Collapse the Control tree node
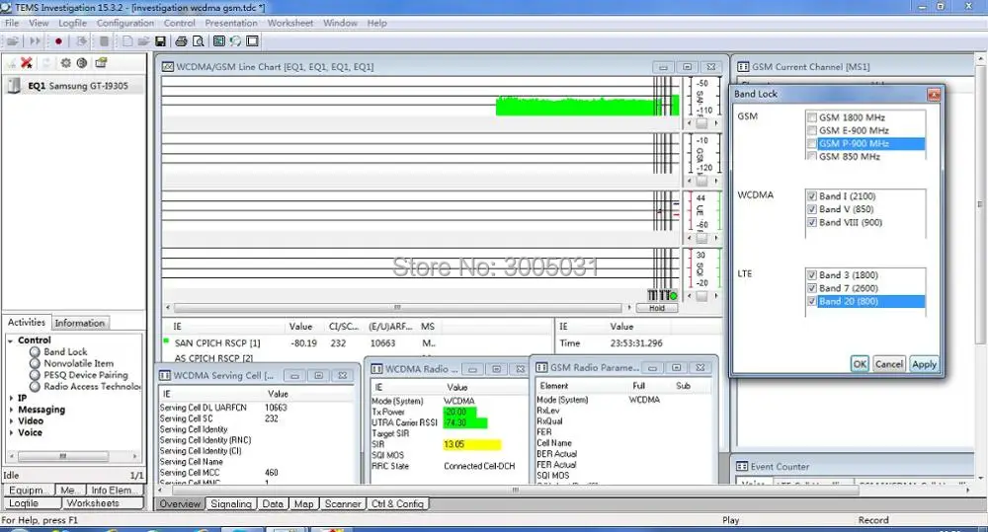 click(x=11, y=341)
